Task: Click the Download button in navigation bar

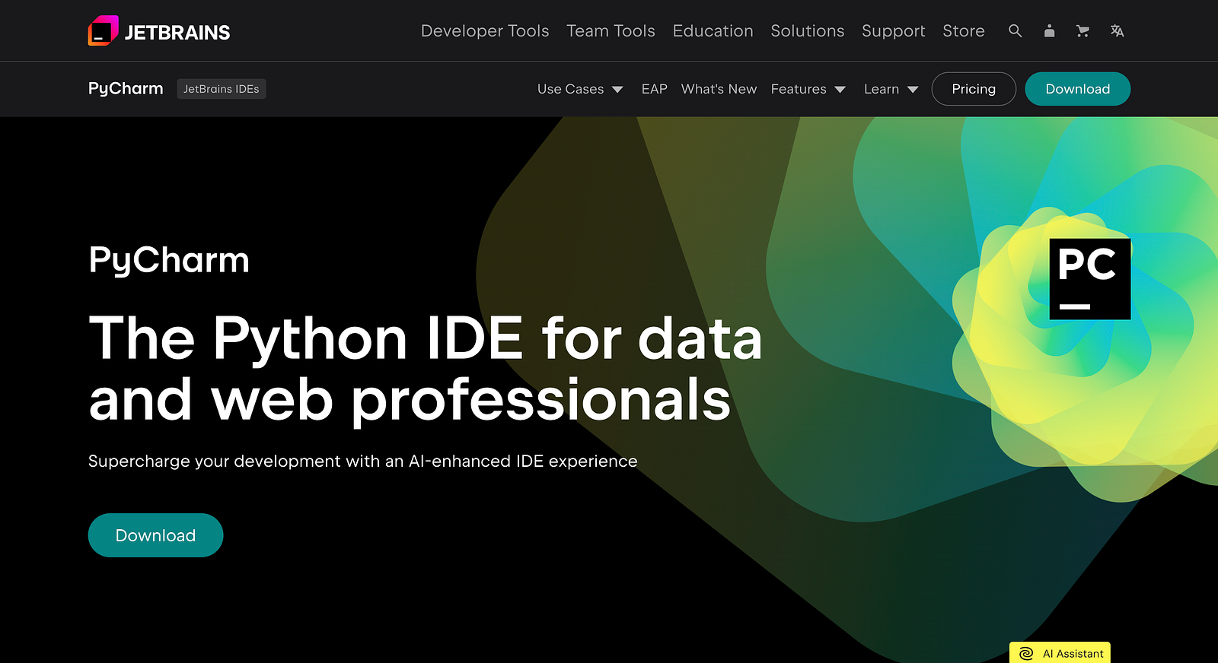Action: 1078,89
